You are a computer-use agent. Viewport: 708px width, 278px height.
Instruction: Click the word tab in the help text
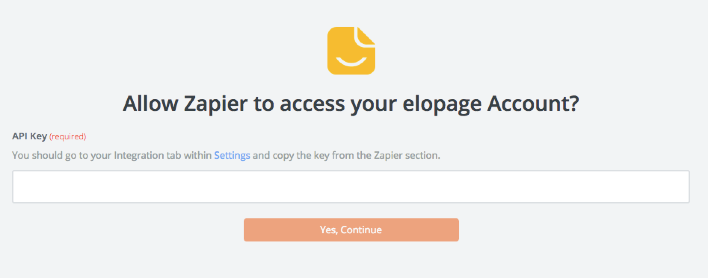(173, 155)
